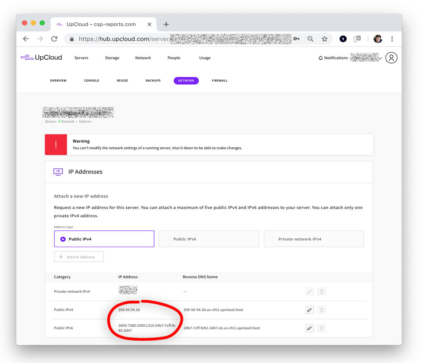Click the IP Addresses monitor icon

tap(58, 172)
